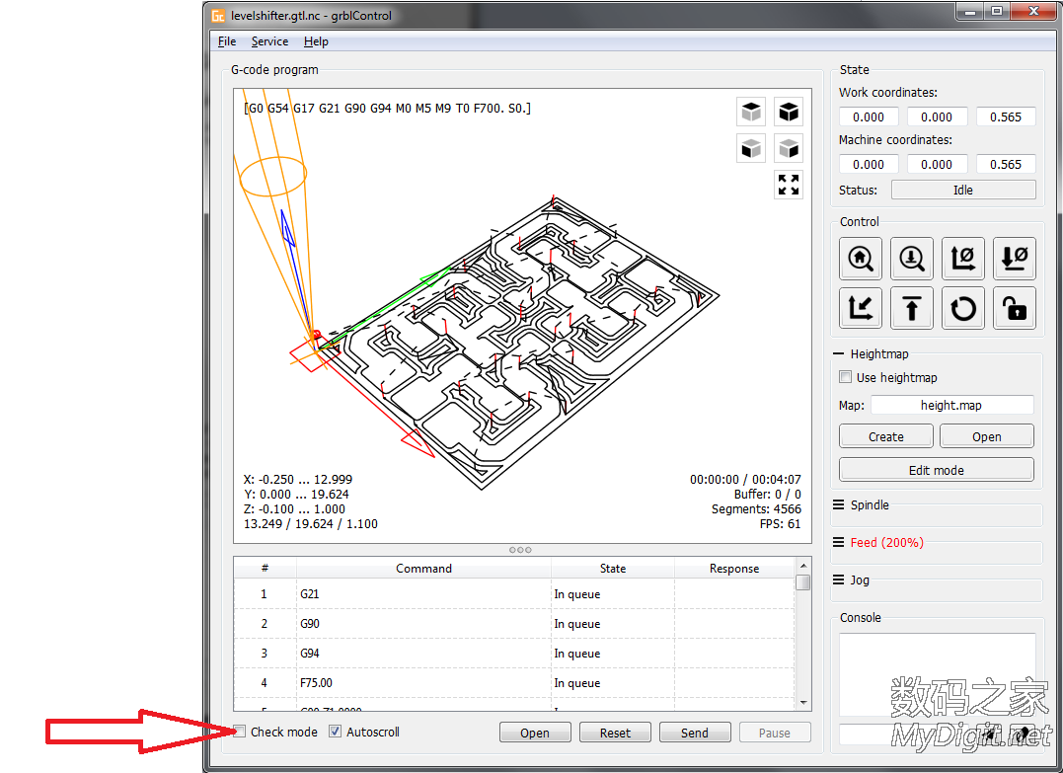Zero the Z axis
Viewport: 1063px width, 773px height.
pyautogui.click(x=1015, y=259)
